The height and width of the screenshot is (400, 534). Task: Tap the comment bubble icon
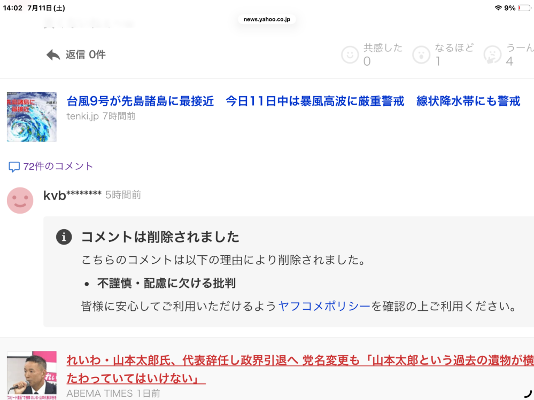[14, 167]
